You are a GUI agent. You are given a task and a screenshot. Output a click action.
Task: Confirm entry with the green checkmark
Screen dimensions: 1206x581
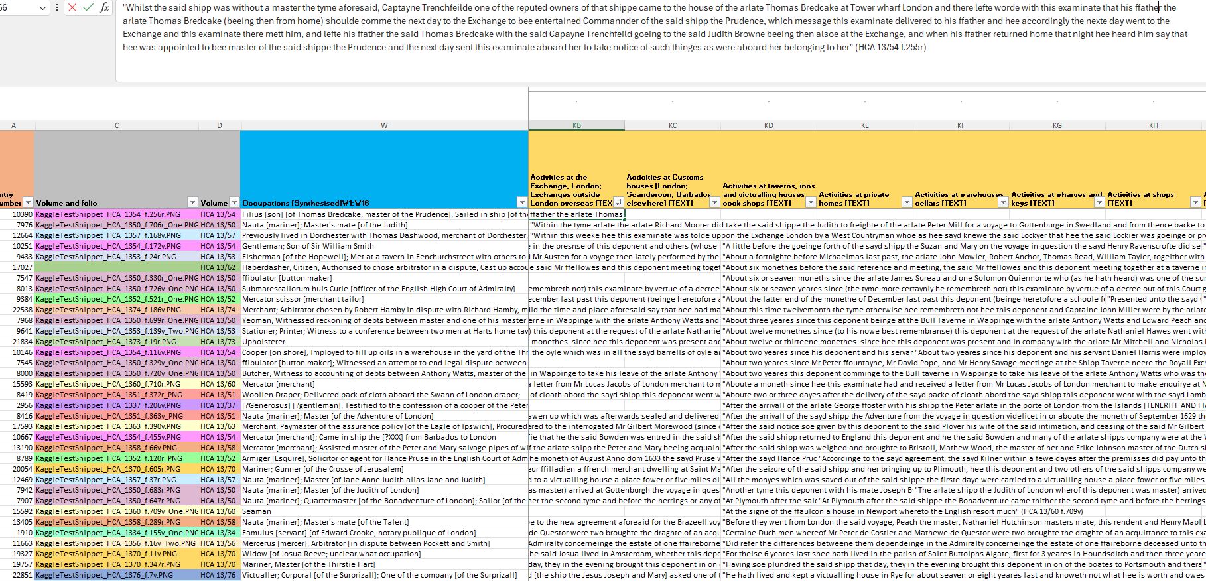(88, 7)
